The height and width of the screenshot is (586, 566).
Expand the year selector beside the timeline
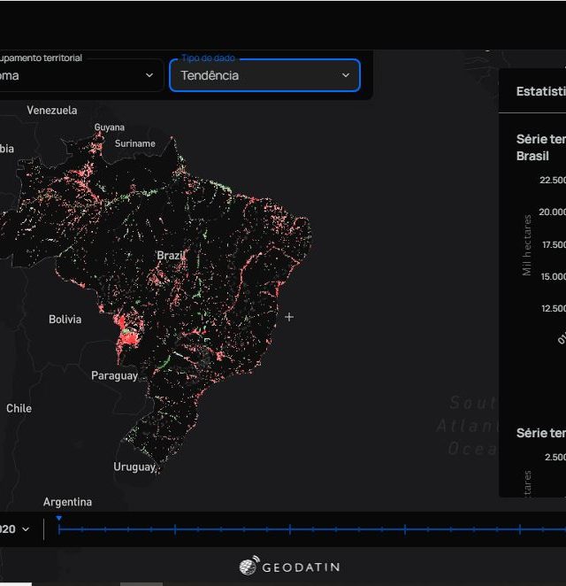coord(17,529)
